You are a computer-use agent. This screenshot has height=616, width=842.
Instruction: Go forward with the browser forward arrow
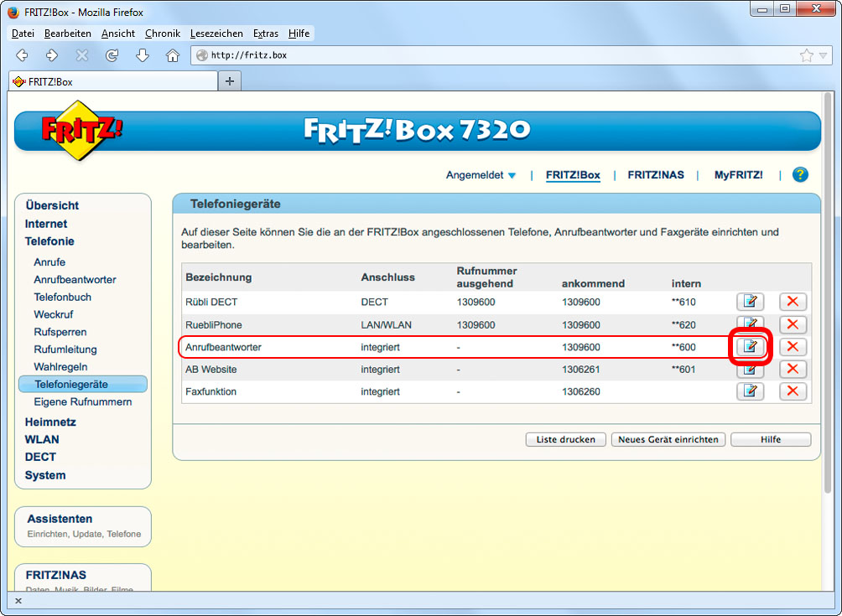(x=51, y=54)
